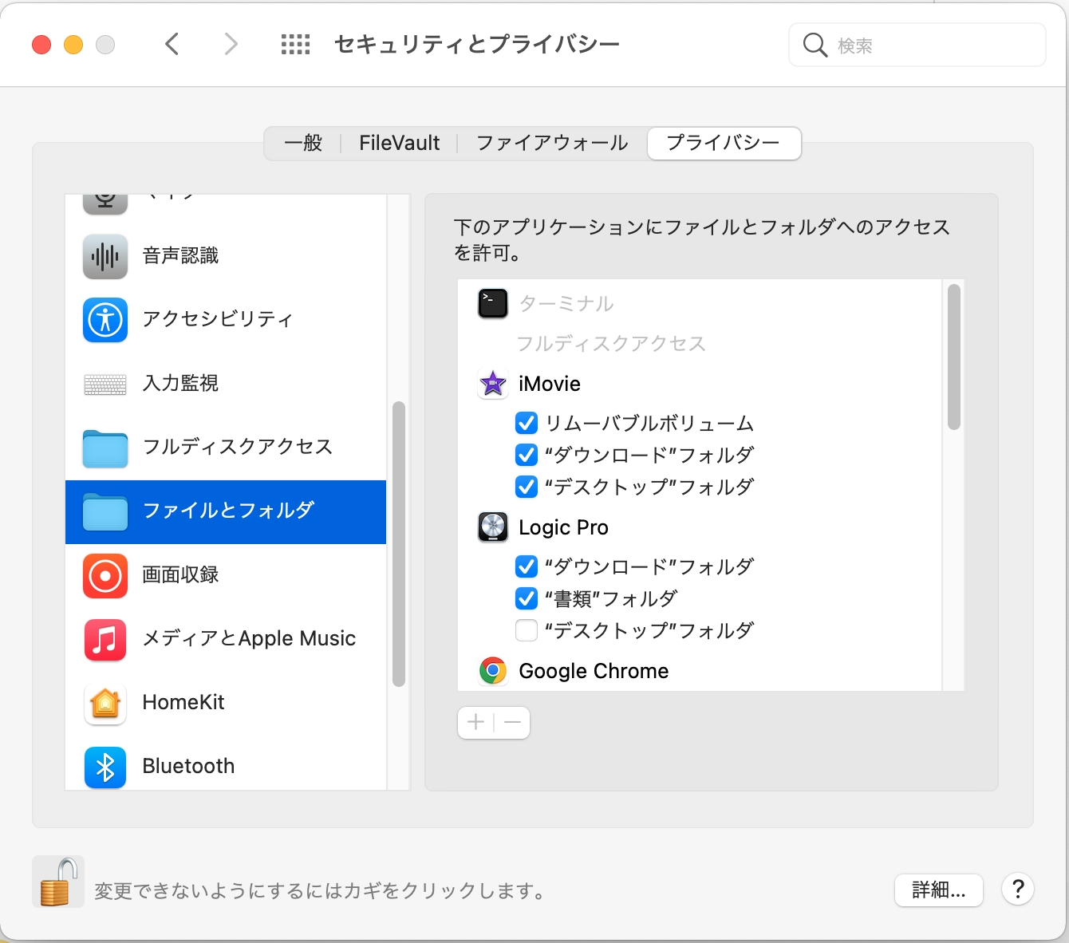Click ターミナル's フルディスクアクセス label

611,344
